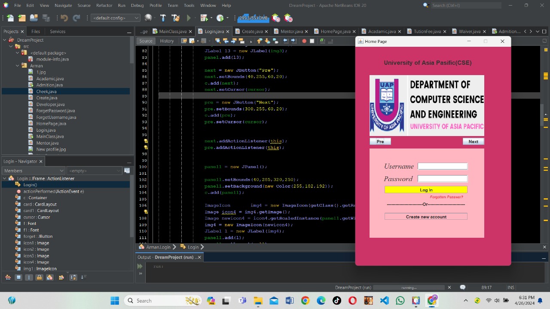Select actionPerformed method in Navigator
Image resolution: width=550 pixels, height=309 pixels.
54,191
